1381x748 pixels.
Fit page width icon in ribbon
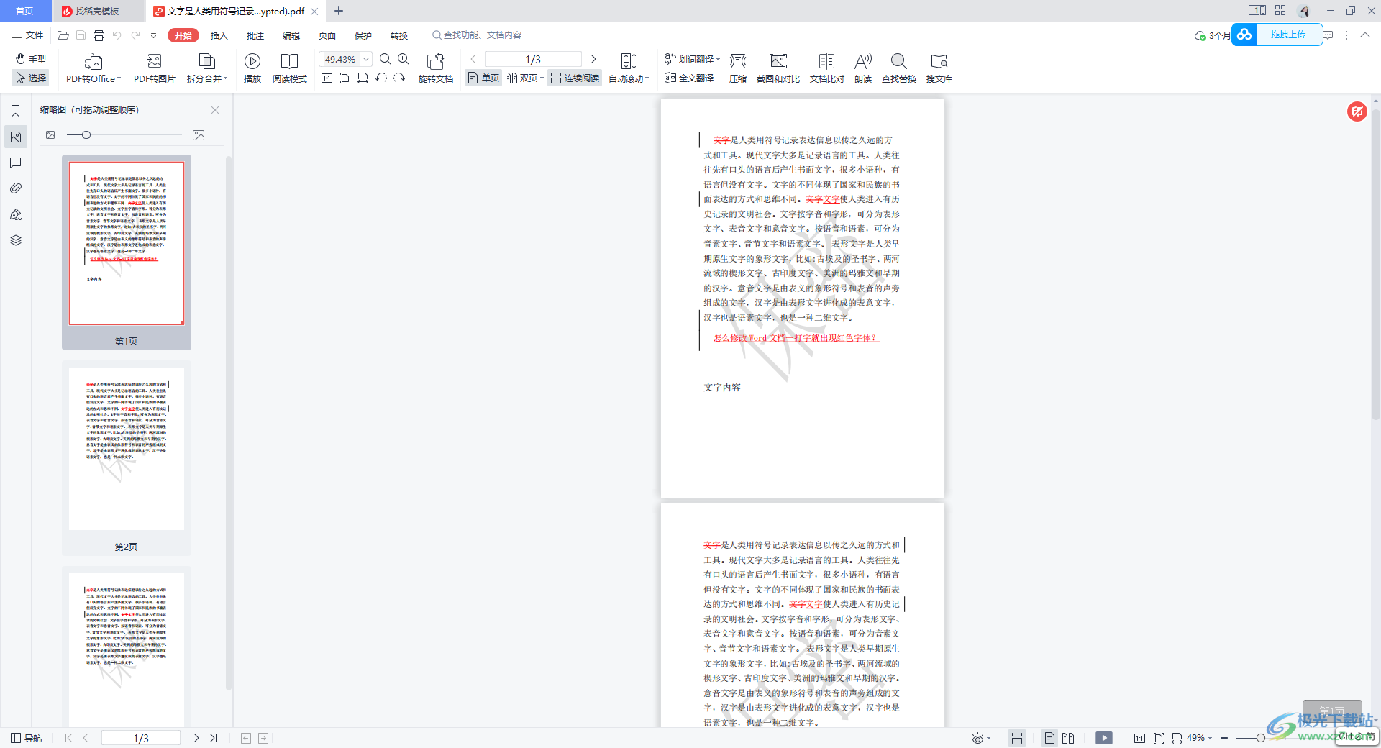[363, 78]
